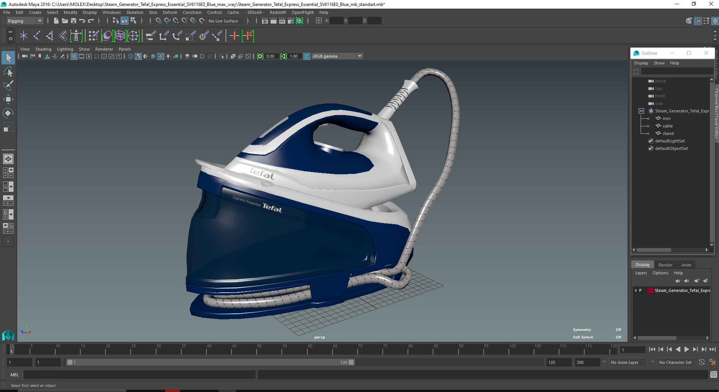Open the HumanIK quick rig shelf icon
This screenshot has width=719, height=392.
[x=76, y=36]
